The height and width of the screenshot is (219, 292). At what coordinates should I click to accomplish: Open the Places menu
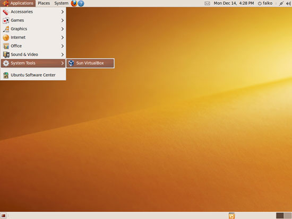click(x=44, y=3)
